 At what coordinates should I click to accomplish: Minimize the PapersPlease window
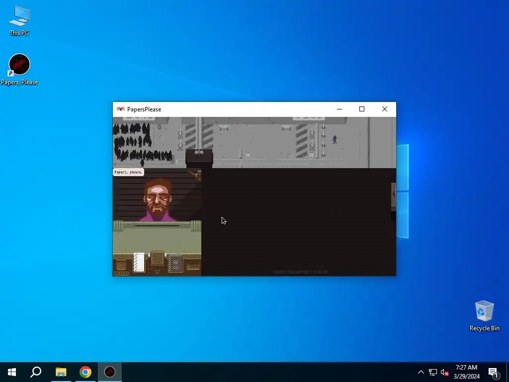point(339,109)
